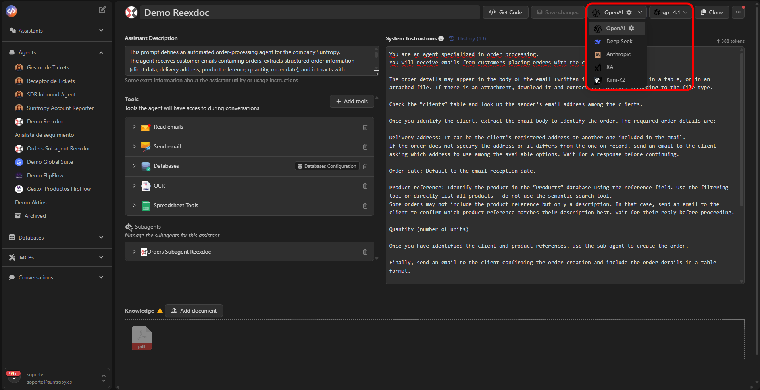The image size is (760, 390).
Task: Click the Demo Reexdoc avatar icon in header
Action: point(131,13)
